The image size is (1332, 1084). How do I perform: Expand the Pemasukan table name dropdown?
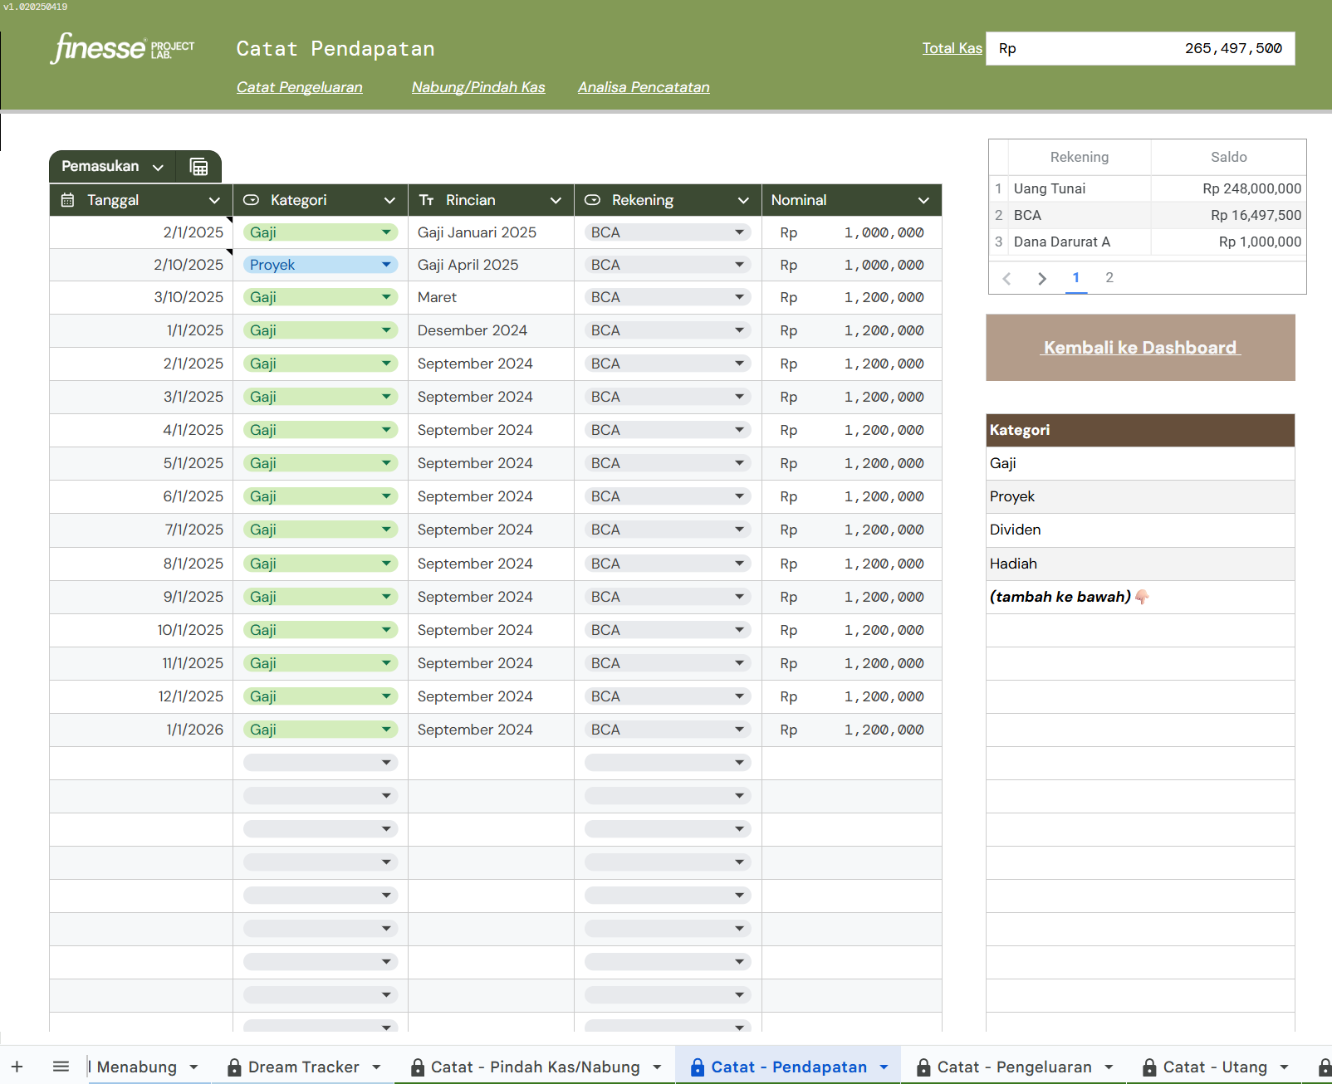pos(158,167)
